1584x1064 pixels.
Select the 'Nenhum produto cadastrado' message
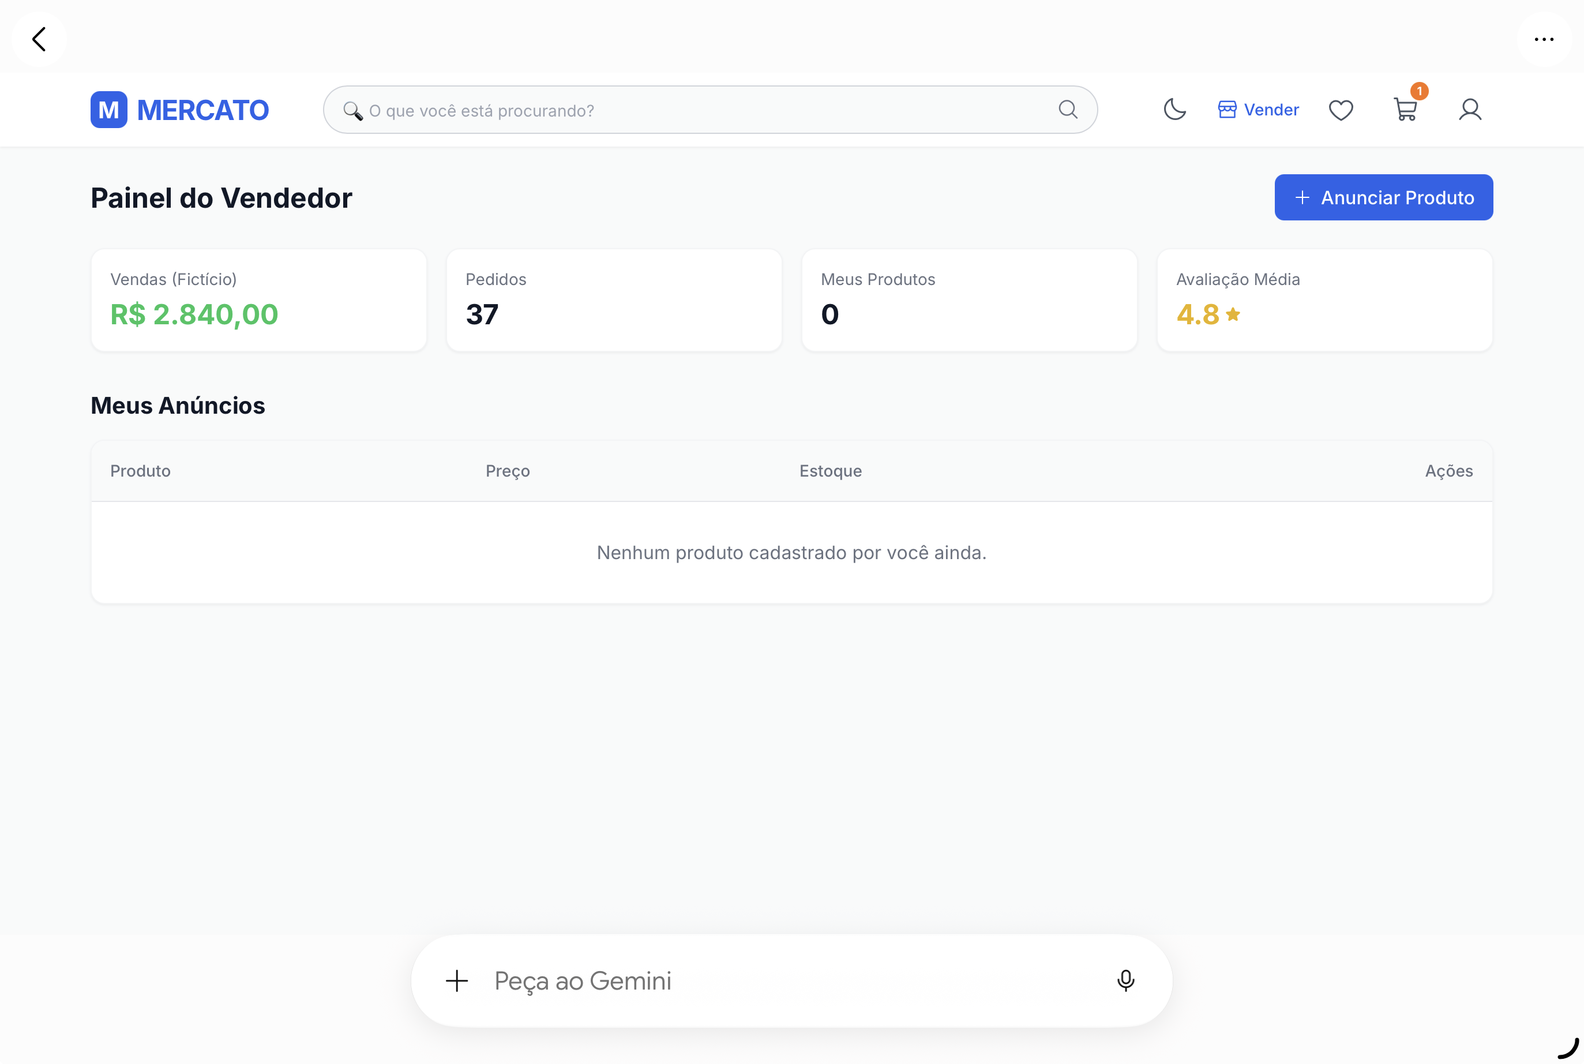click(791, 552)
